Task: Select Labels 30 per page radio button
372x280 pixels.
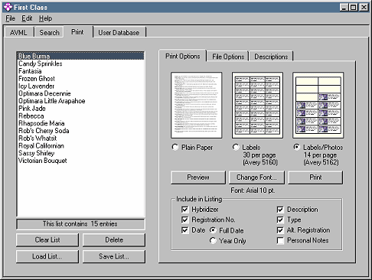Action: point(236,147)
